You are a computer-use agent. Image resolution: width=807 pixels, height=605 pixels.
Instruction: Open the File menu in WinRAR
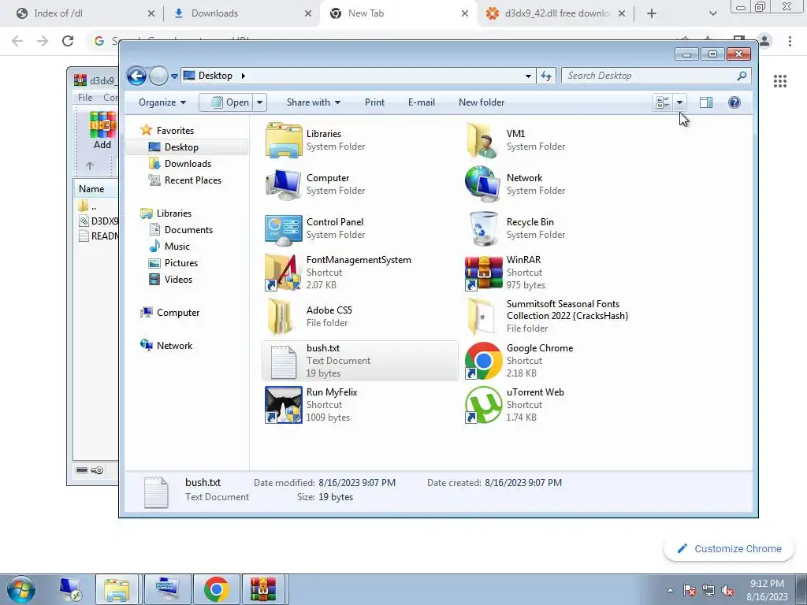click(85, 97)
